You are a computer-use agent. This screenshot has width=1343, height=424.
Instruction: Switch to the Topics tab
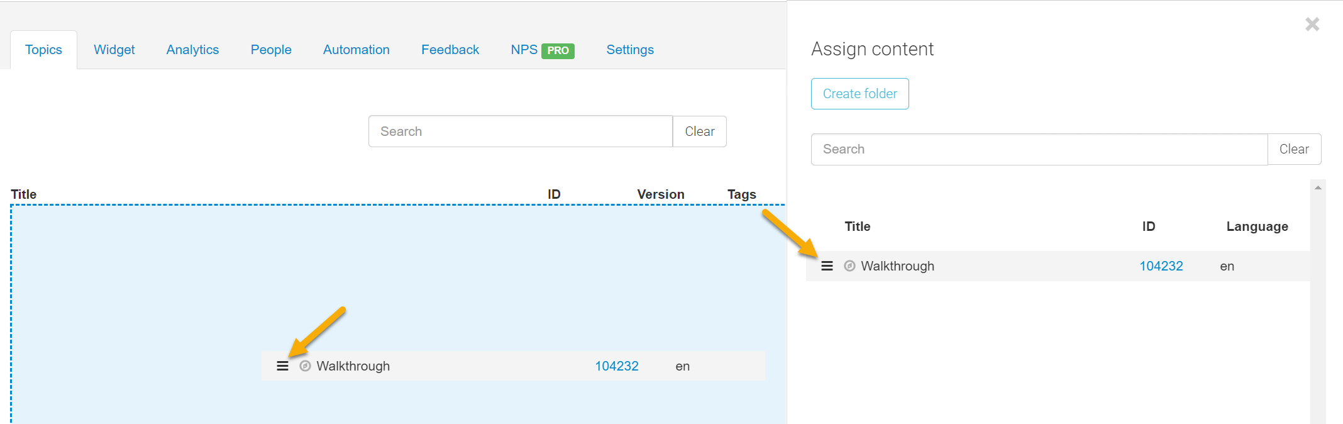[43, 50]
